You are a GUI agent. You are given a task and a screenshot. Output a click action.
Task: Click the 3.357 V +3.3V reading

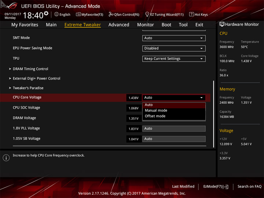tap(225, 158)
